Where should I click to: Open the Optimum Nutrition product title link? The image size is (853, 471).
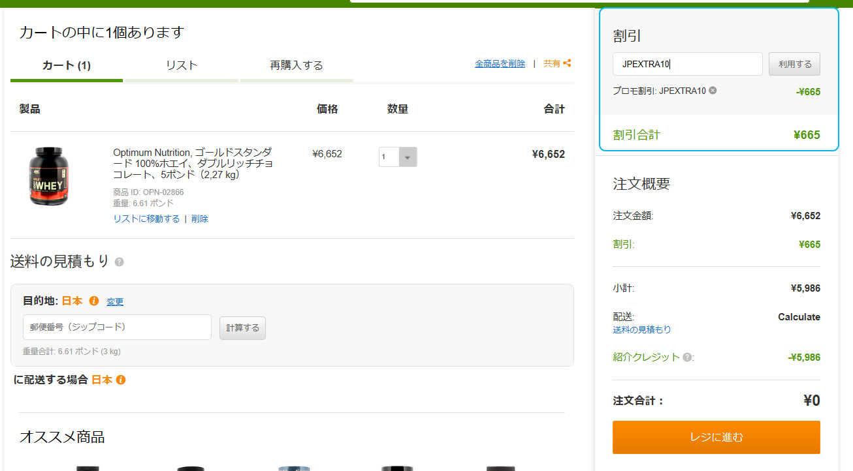pos(193,164)
